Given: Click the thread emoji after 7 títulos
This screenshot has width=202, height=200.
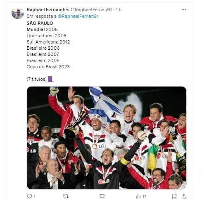Looking at the screenshot, I should pyautogui.click(x=50, y=79).
